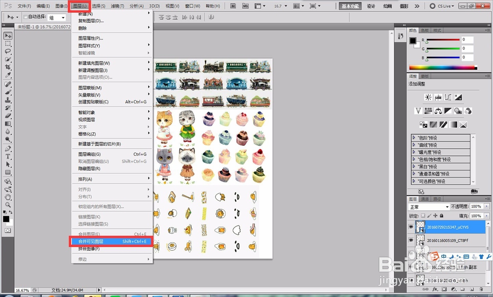The image size is (493, 297).
Task: Select the Clone Stamp tool
Action: click(x=8, y=100)
